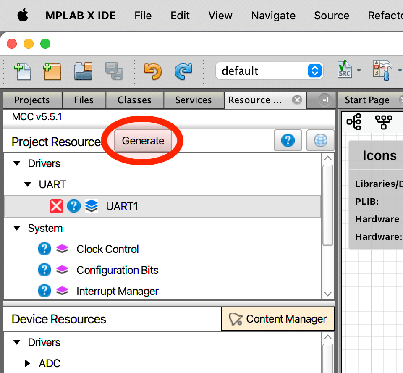Click the hammer Build toolbar icon
Image resolution: width=403 pixels, height=373 pixels.
coord(383,70)
